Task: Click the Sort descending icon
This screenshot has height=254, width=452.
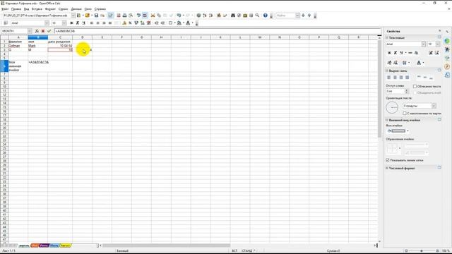Action: click(210, 16)
